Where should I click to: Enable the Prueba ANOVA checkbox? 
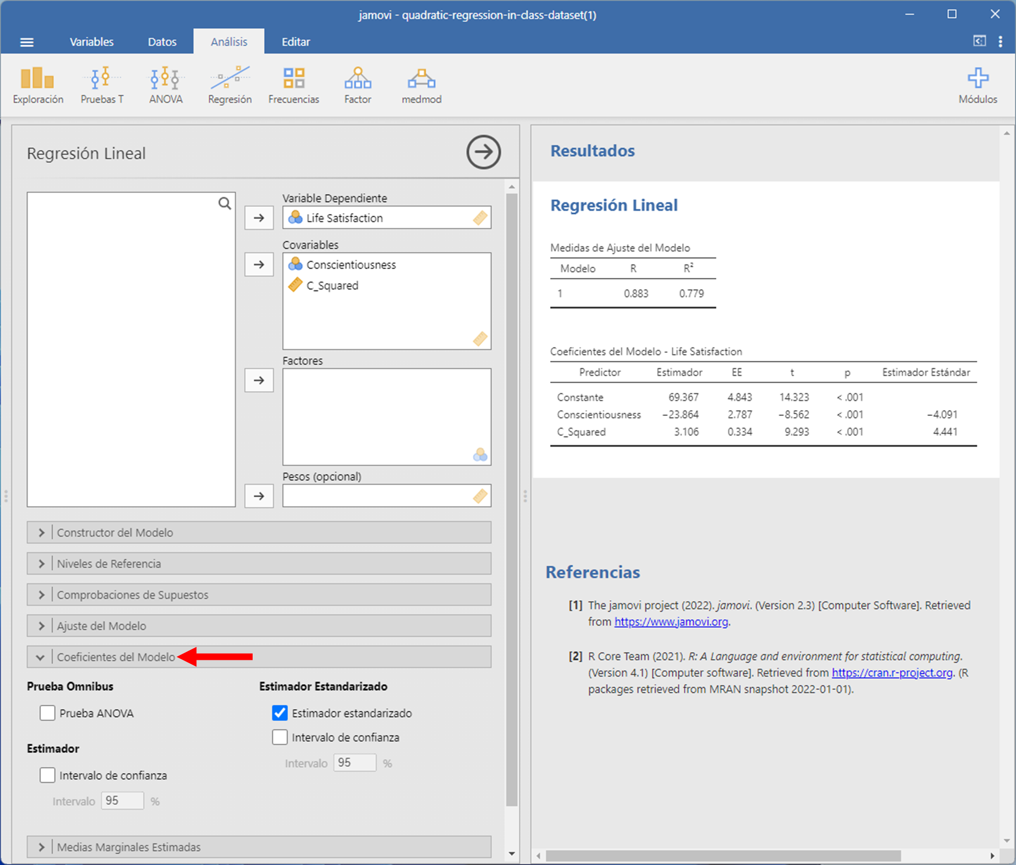[48, 713]
